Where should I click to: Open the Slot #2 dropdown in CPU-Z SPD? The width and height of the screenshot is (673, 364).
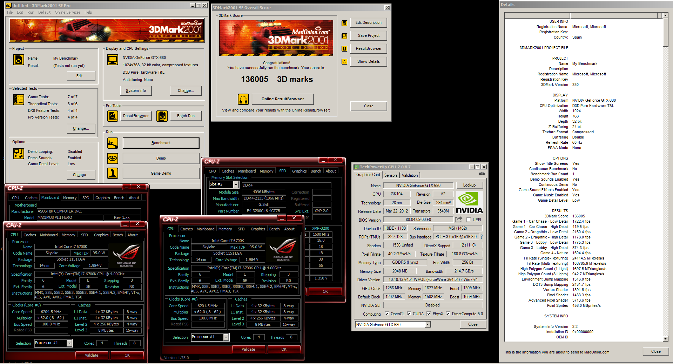(x=236, y=184)
